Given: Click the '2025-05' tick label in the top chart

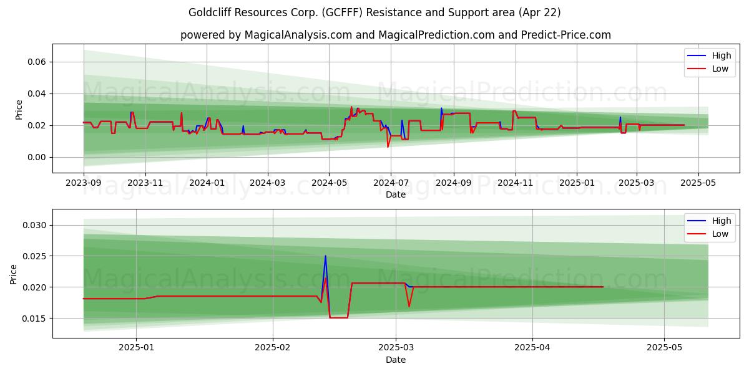Looking at the screenshot, I should (698, 183).
